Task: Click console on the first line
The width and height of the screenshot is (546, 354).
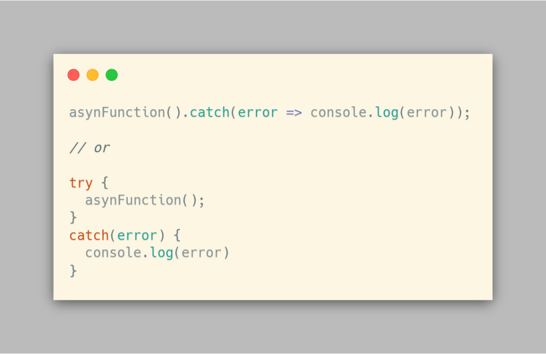Action: tap(338, 112)
